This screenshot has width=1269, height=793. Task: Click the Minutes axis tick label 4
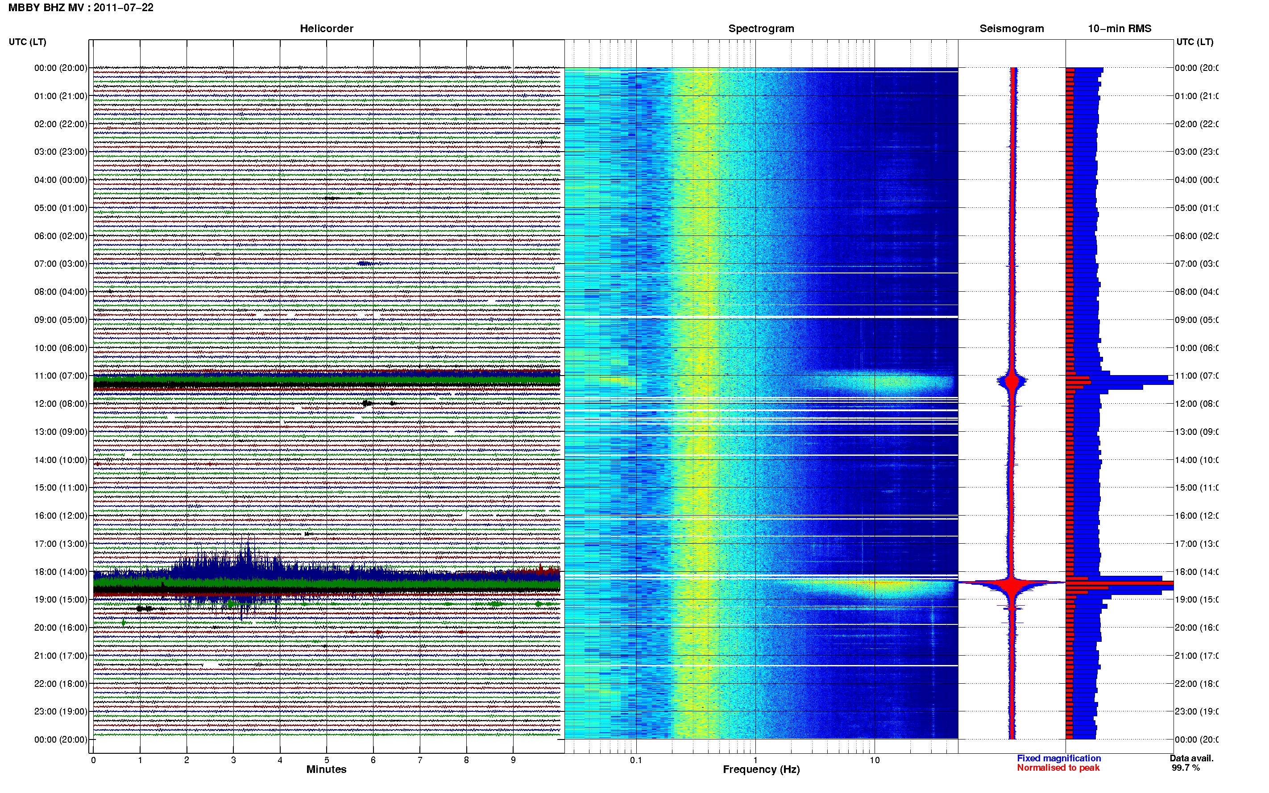pyautogui.click(x=280, y=760)
